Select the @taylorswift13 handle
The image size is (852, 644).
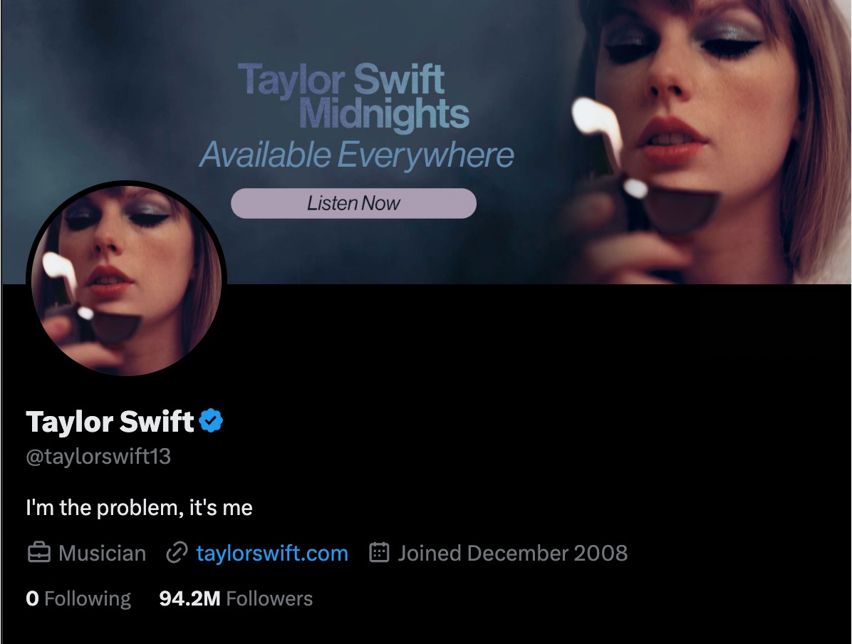(x=98, y=457)
